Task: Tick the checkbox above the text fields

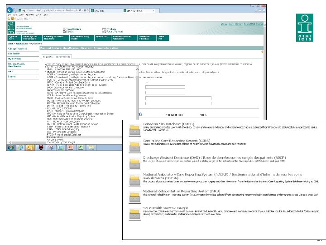Action: pos(147,82)
